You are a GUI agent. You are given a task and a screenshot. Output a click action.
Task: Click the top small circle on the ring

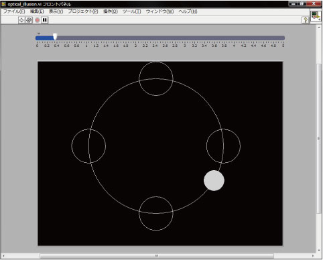[x=156, y=78]
